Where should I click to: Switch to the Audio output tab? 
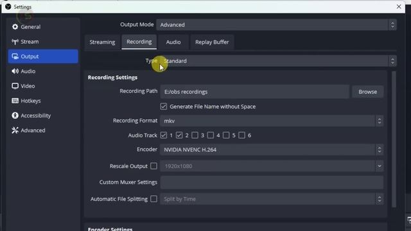coord(173,42)
